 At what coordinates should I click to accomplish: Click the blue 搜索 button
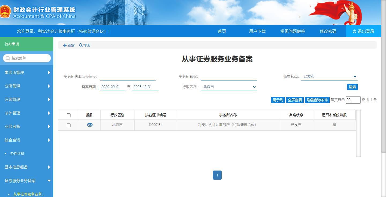click(x=352, y=87)
